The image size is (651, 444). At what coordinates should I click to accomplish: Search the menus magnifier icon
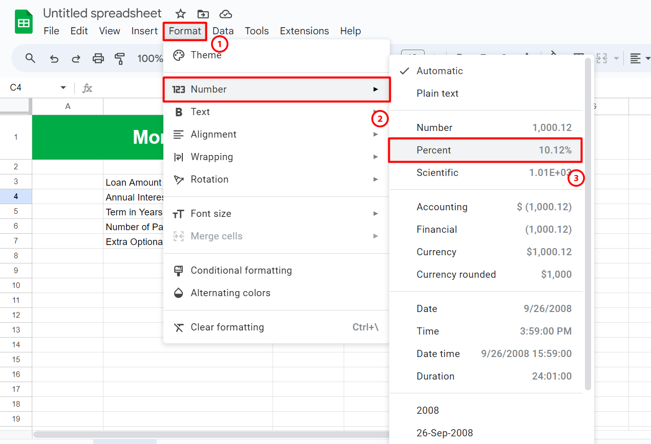(x=31, y=58)
